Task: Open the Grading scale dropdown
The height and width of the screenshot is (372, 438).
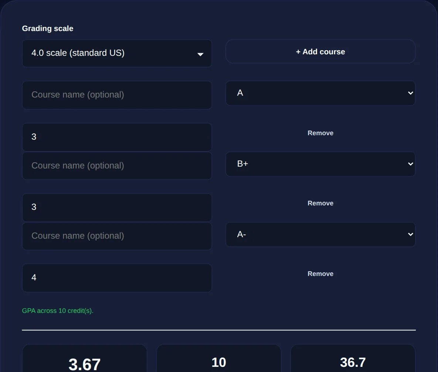Action: pos(117,53)
